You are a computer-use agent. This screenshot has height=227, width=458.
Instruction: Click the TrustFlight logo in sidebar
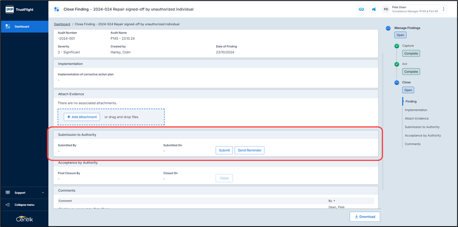click(20, 9)
